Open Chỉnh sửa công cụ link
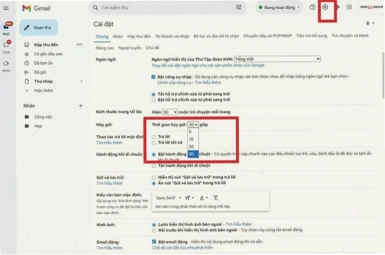Screen dimensions: 385x255 (174, 83)
